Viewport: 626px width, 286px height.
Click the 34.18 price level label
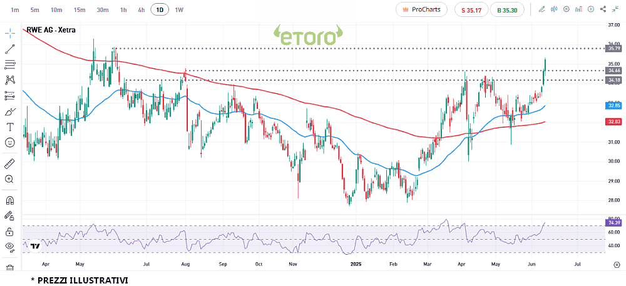[x=612, y=80]
